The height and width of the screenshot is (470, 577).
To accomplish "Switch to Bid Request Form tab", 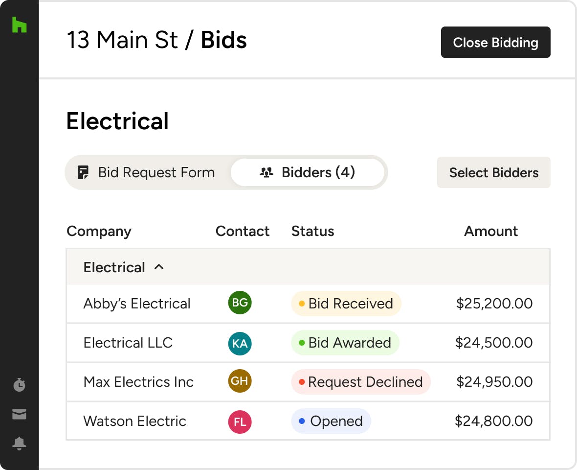I will tap(147, 173).
